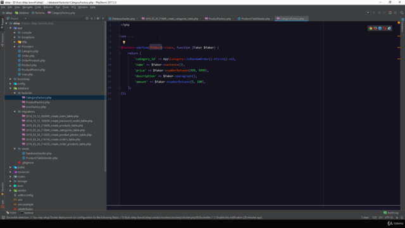Collapse the database folder

pos(11,89)
